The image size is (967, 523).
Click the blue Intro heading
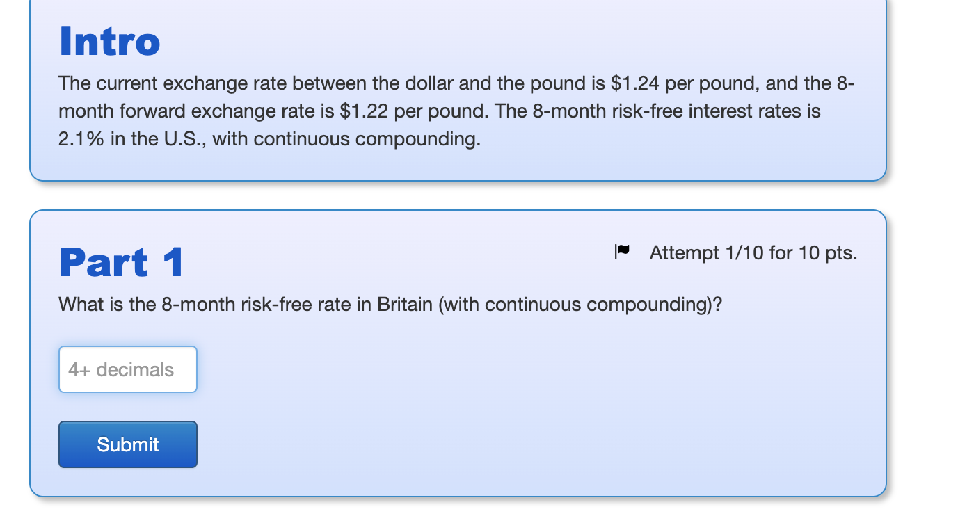(109, 42)
